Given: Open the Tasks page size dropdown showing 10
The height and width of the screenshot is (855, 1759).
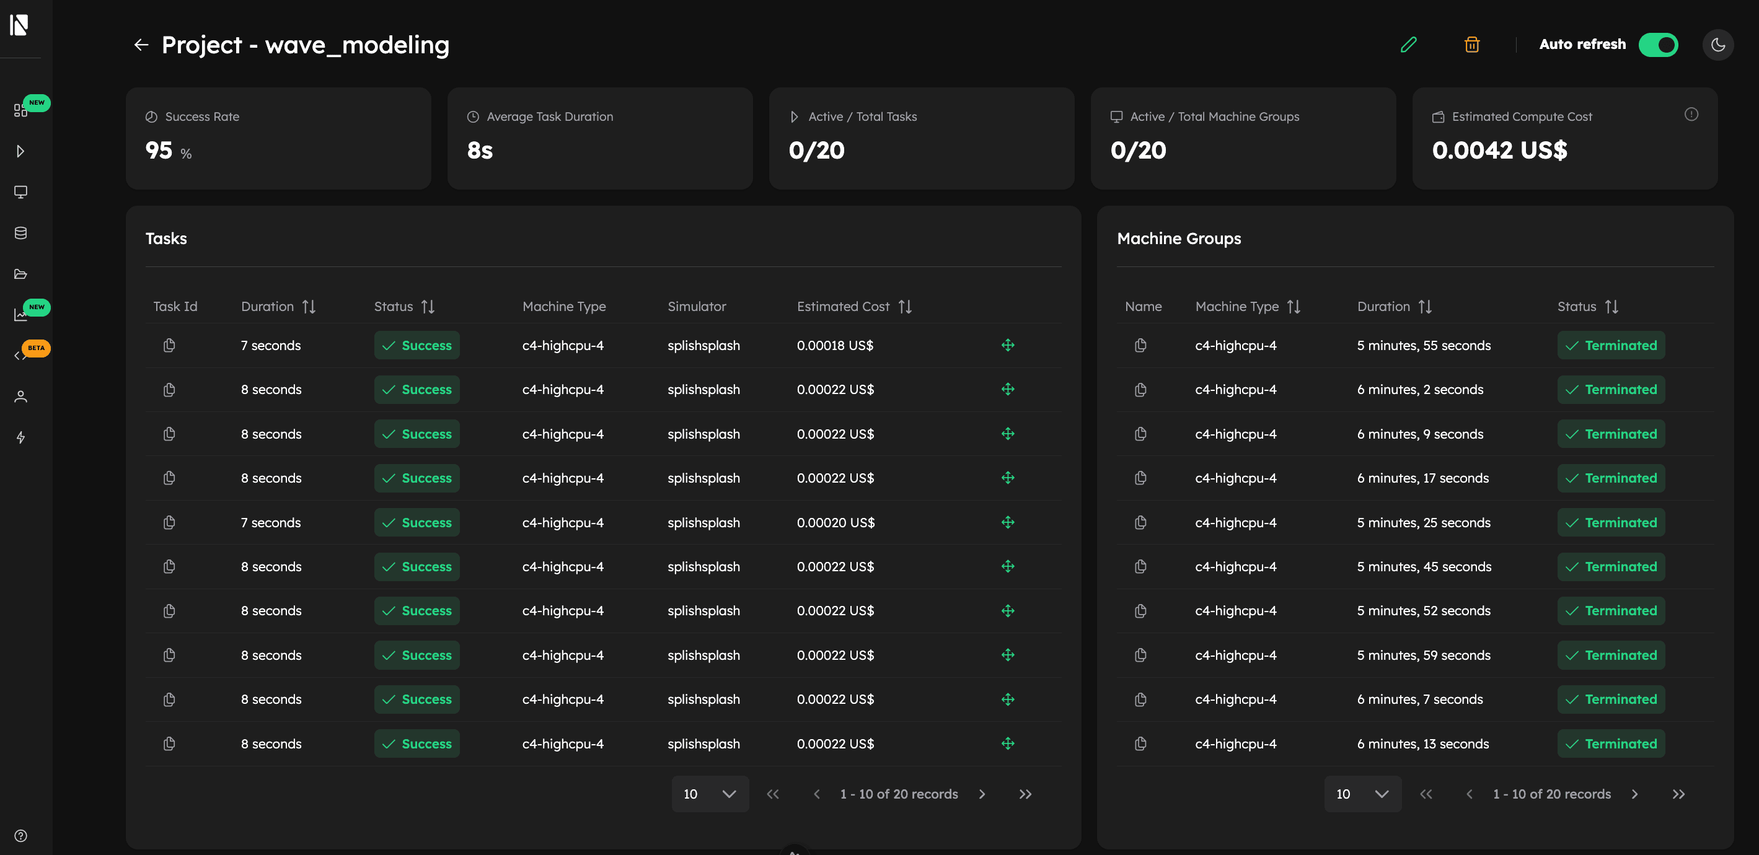Looking at the screenshot, I should 710,794.
